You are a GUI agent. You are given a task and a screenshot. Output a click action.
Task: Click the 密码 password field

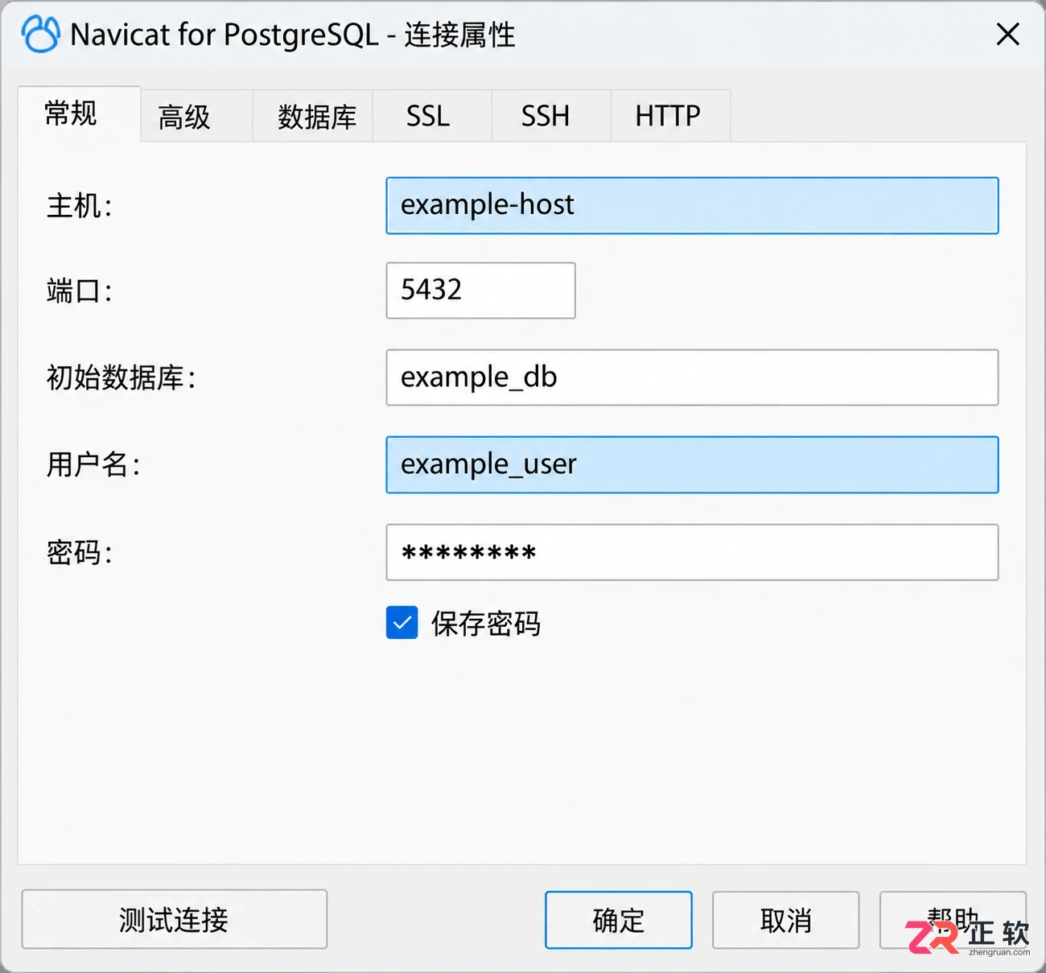[x=692, y=552]
